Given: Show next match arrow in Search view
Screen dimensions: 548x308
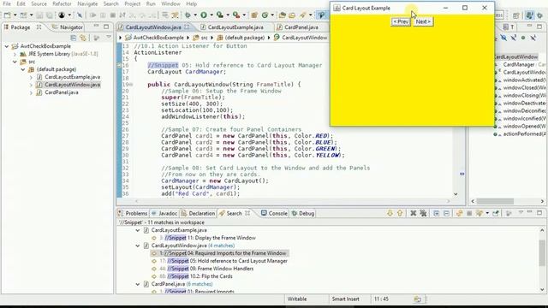Looking at the screenshot, I should pyautogui.click(x=390, y=213).
